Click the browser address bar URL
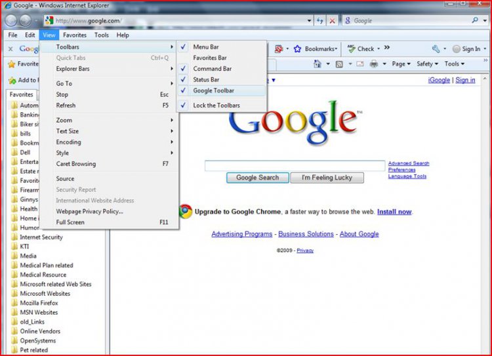492x356 pixels. [88, 21]
